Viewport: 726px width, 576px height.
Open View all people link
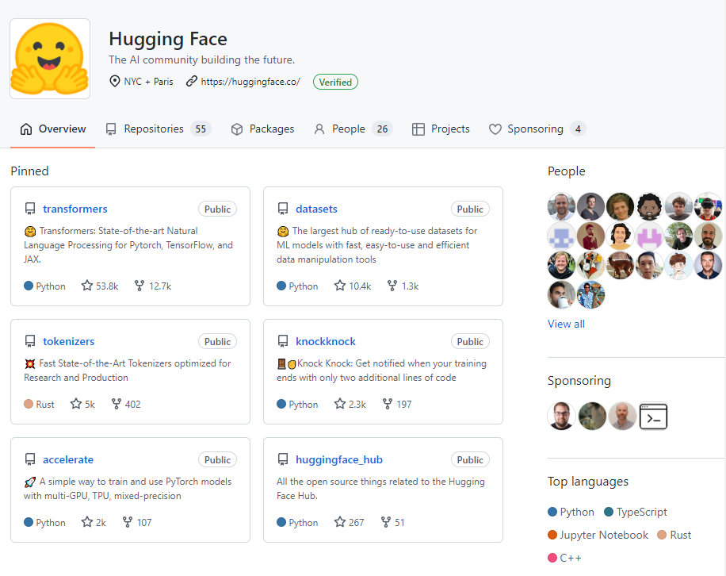566,324
